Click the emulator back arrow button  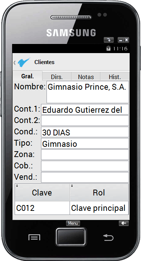(x=124, y=223)
